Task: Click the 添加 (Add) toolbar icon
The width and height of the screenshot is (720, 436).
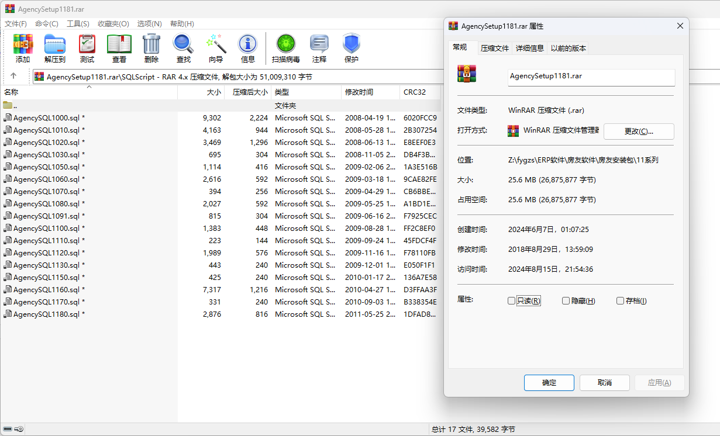Action: tap(23, 44)
